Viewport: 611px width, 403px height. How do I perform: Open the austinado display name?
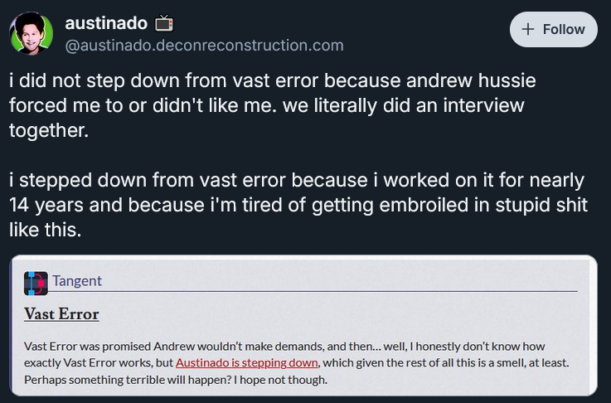(x=106, y=23)
